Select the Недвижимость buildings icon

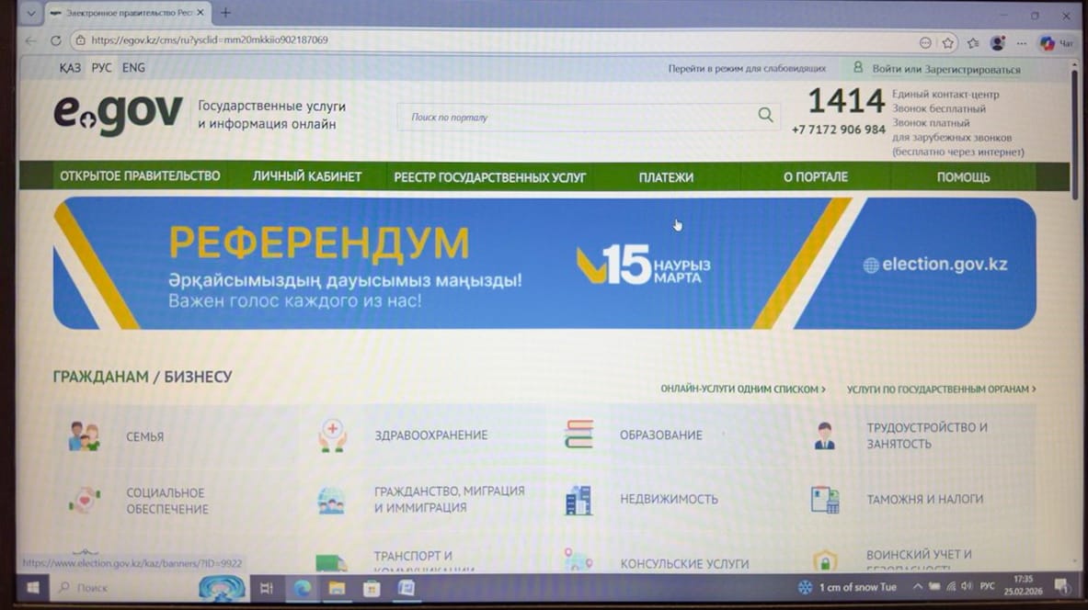click(x=578, y=500)
